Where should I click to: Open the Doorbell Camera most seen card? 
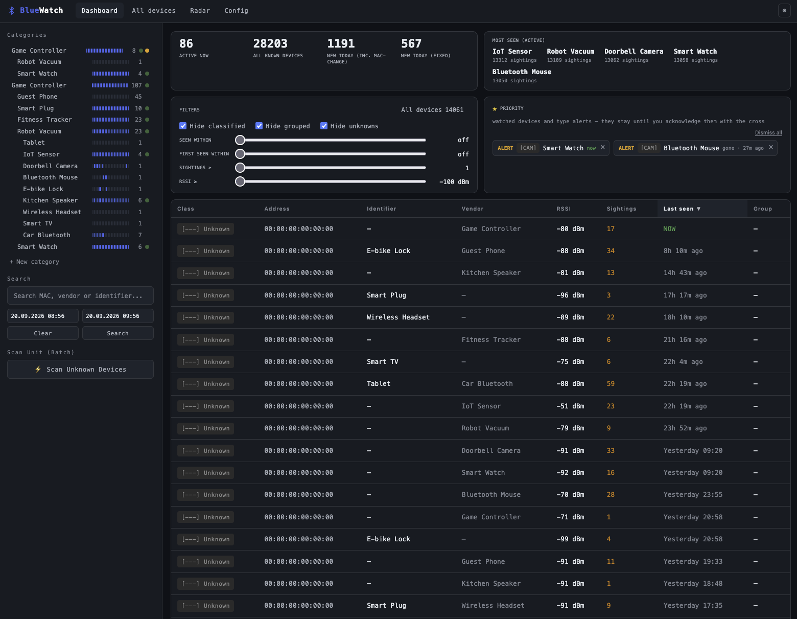634,55
